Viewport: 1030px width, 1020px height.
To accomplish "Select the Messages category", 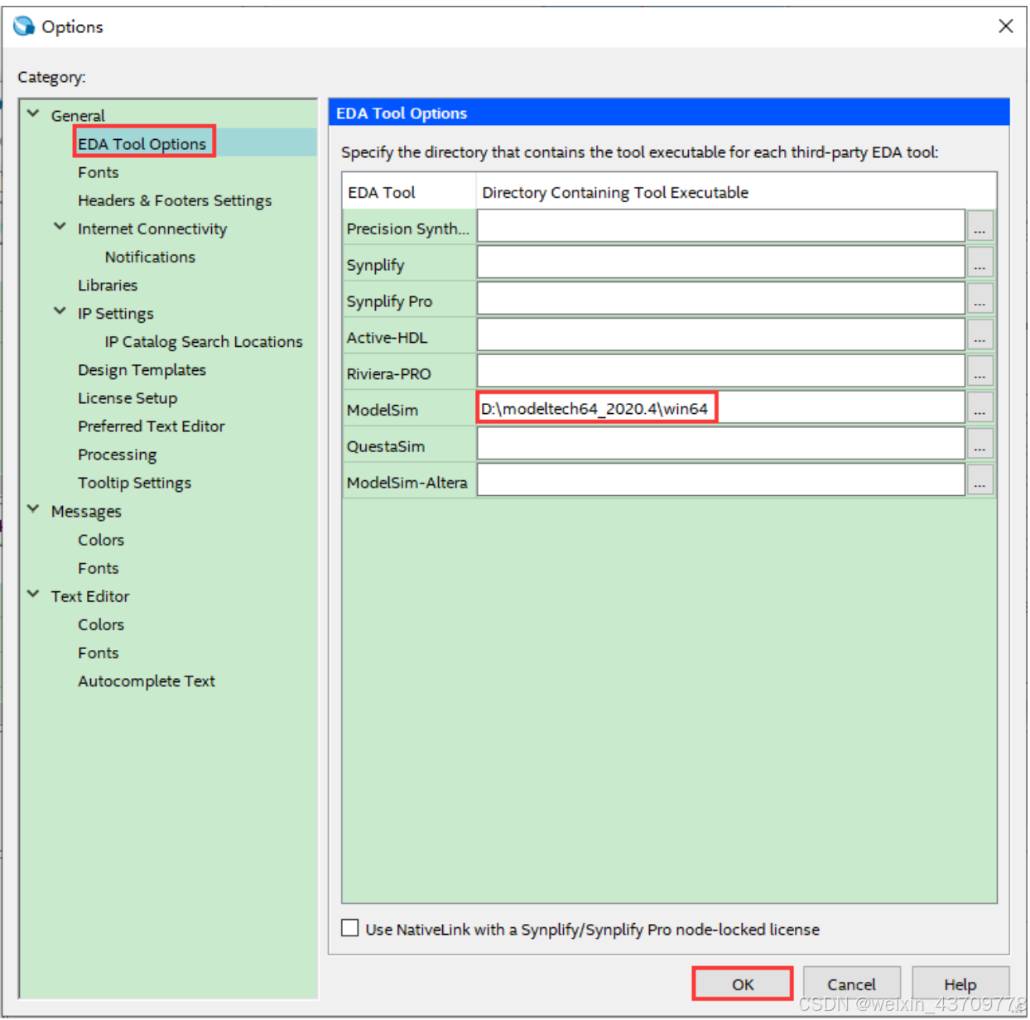I will point(86,512).
